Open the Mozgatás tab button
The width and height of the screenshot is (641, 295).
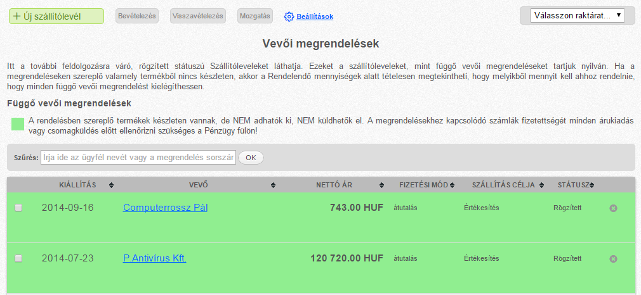[255, 16]
